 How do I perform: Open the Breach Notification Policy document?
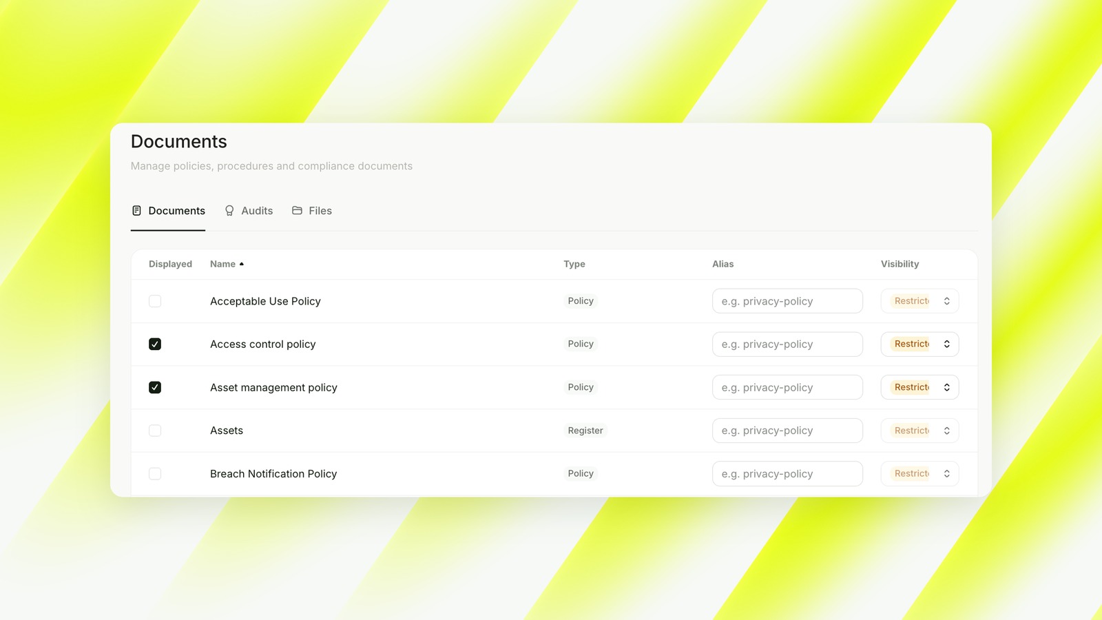(x=273, y=474)
